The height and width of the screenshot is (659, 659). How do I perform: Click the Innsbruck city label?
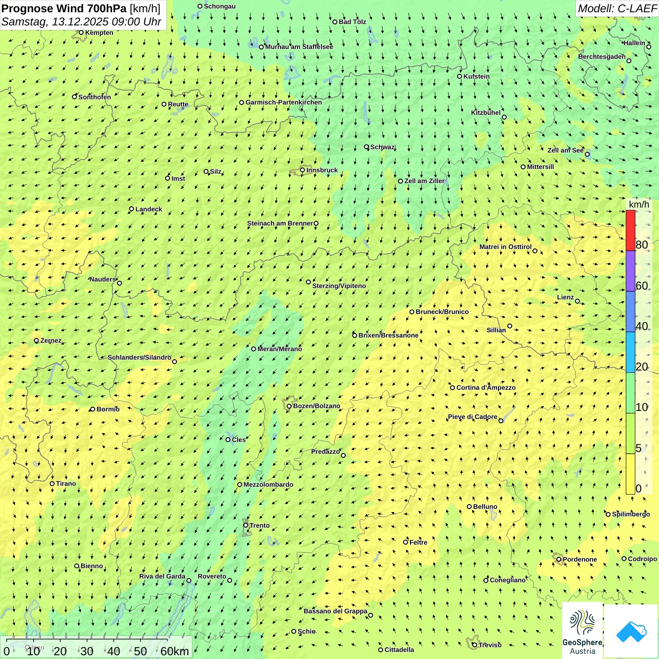(322, 170)
